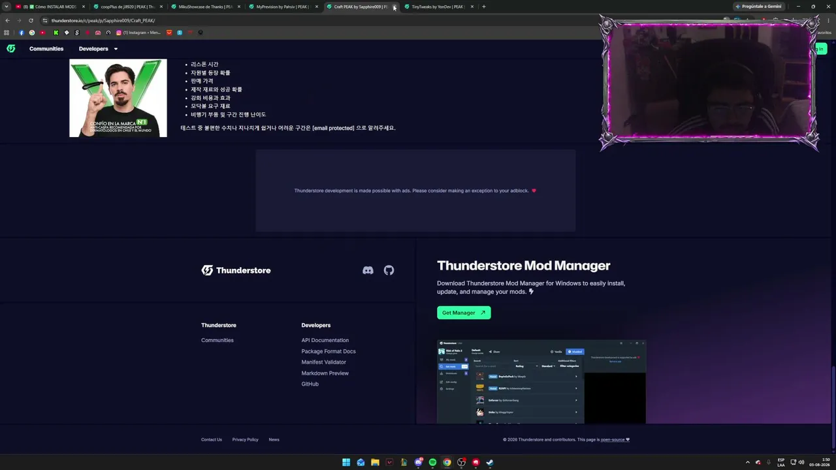
Task: Open the GitHub icon in the footer
Action: coord(389,270)
